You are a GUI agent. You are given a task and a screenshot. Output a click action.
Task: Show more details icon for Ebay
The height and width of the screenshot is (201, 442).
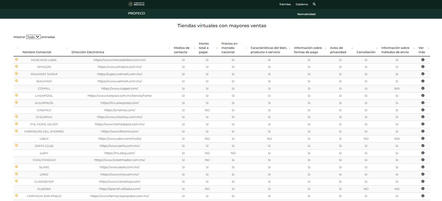(422, 153)
